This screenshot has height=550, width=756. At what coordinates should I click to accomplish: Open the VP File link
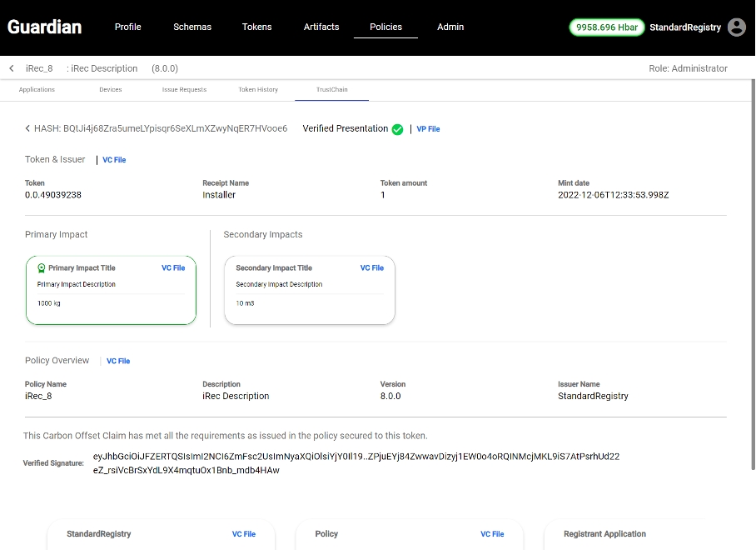tap(428, 129)
